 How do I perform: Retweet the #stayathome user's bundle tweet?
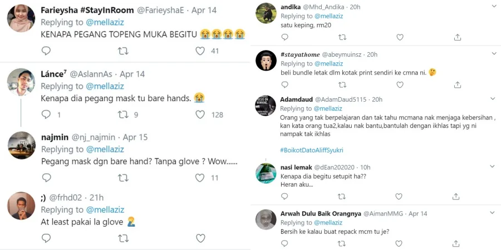coord(342,84)
